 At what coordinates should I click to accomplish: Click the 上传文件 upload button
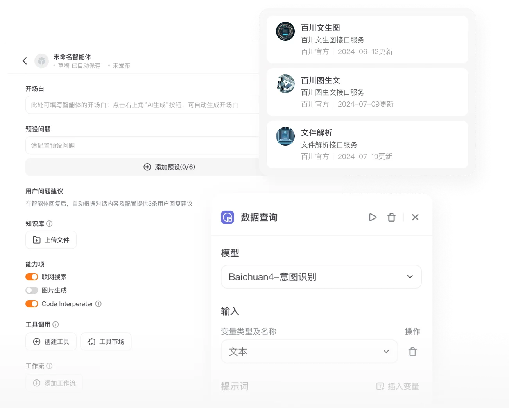click(51, 240)
